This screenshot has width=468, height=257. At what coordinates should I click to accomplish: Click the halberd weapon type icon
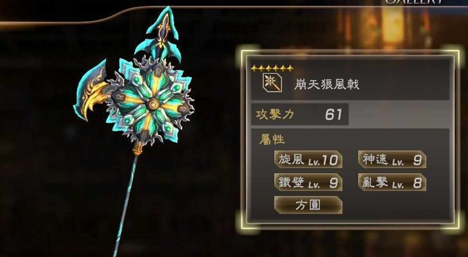[272, 83]
